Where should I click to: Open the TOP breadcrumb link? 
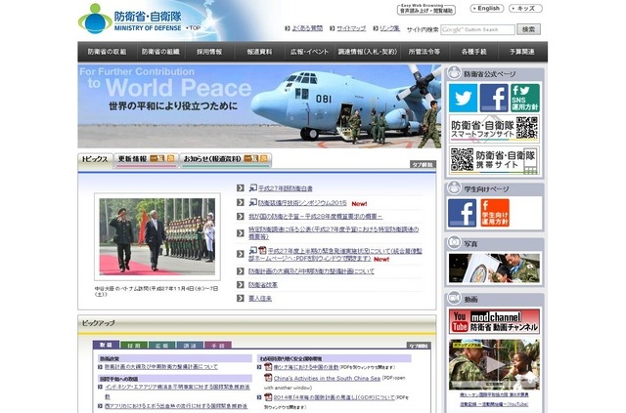tap(195, 28)
